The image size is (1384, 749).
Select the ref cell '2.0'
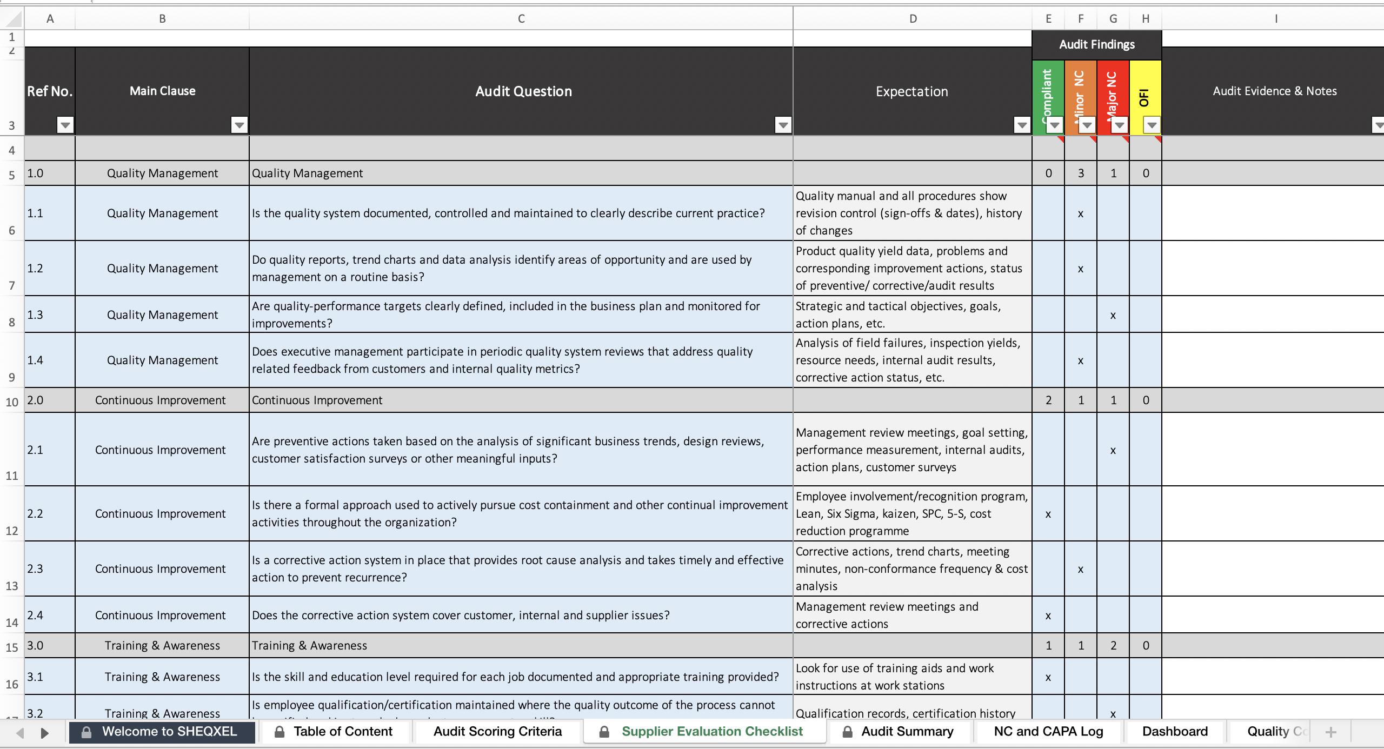(50, 400)
